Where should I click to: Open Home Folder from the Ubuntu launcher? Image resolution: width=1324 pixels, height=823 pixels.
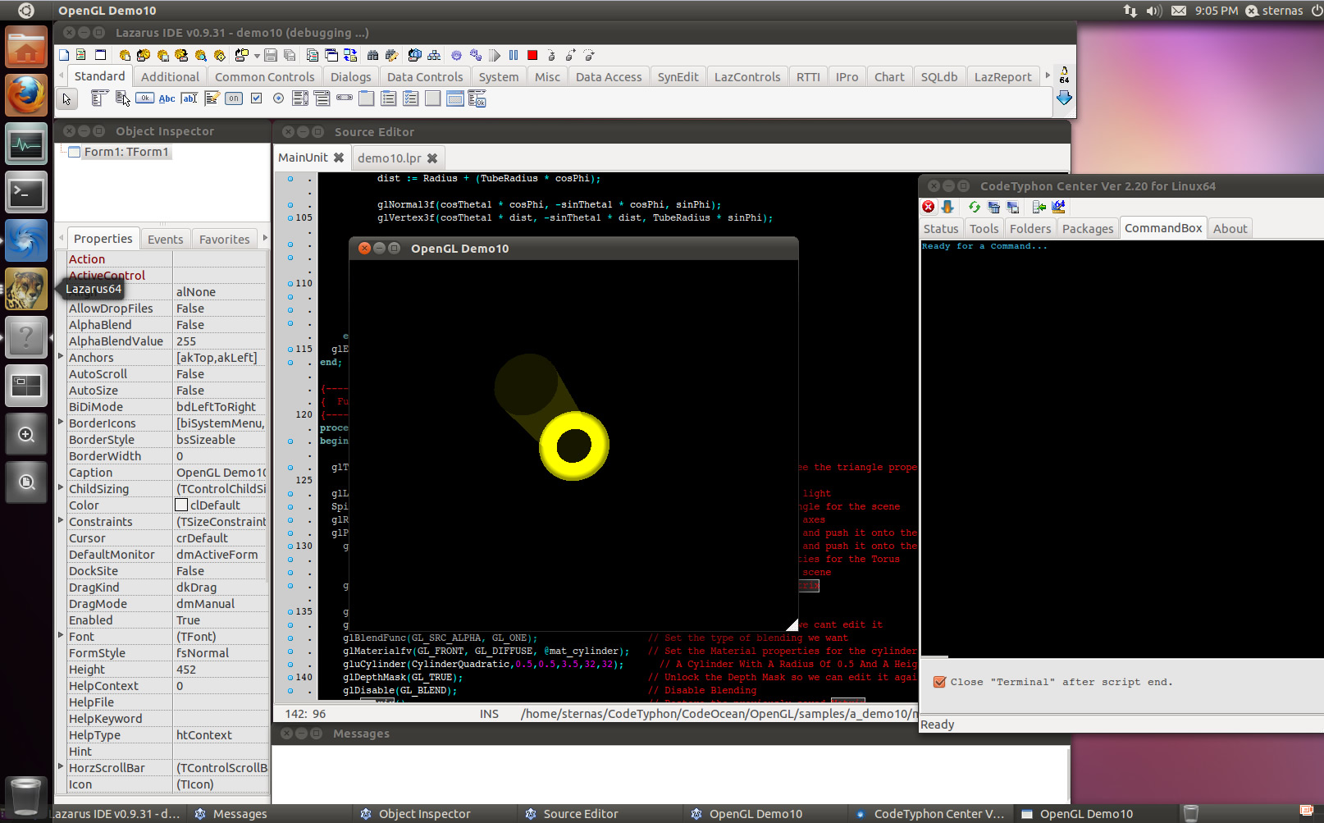pyautogui.click(x=26, y=47)
